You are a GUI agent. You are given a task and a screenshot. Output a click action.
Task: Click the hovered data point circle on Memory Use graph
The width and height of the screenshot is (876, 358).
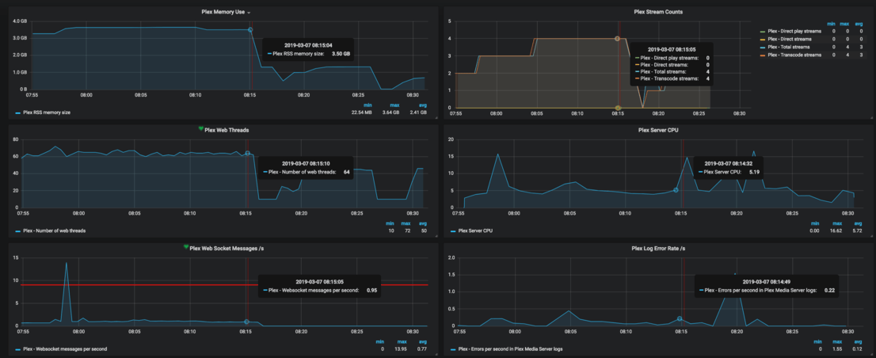click(x=250, y=29)
